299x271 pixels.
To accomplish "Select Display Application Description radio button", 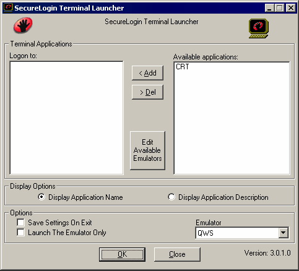I will (171, 197).
